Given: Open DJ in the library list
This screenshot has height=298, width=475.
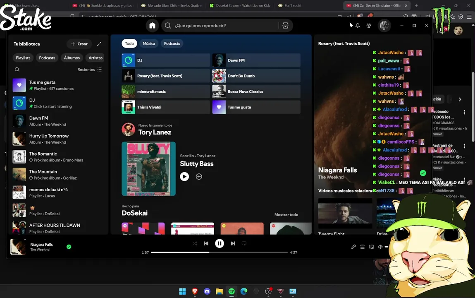Looking at the screenshot, I should click(58, 103).
